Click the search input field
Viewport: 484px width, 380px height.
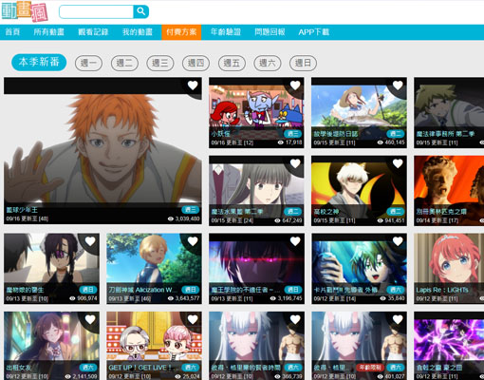97,11
